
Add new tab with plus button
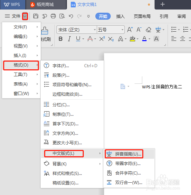pos(162,4)
